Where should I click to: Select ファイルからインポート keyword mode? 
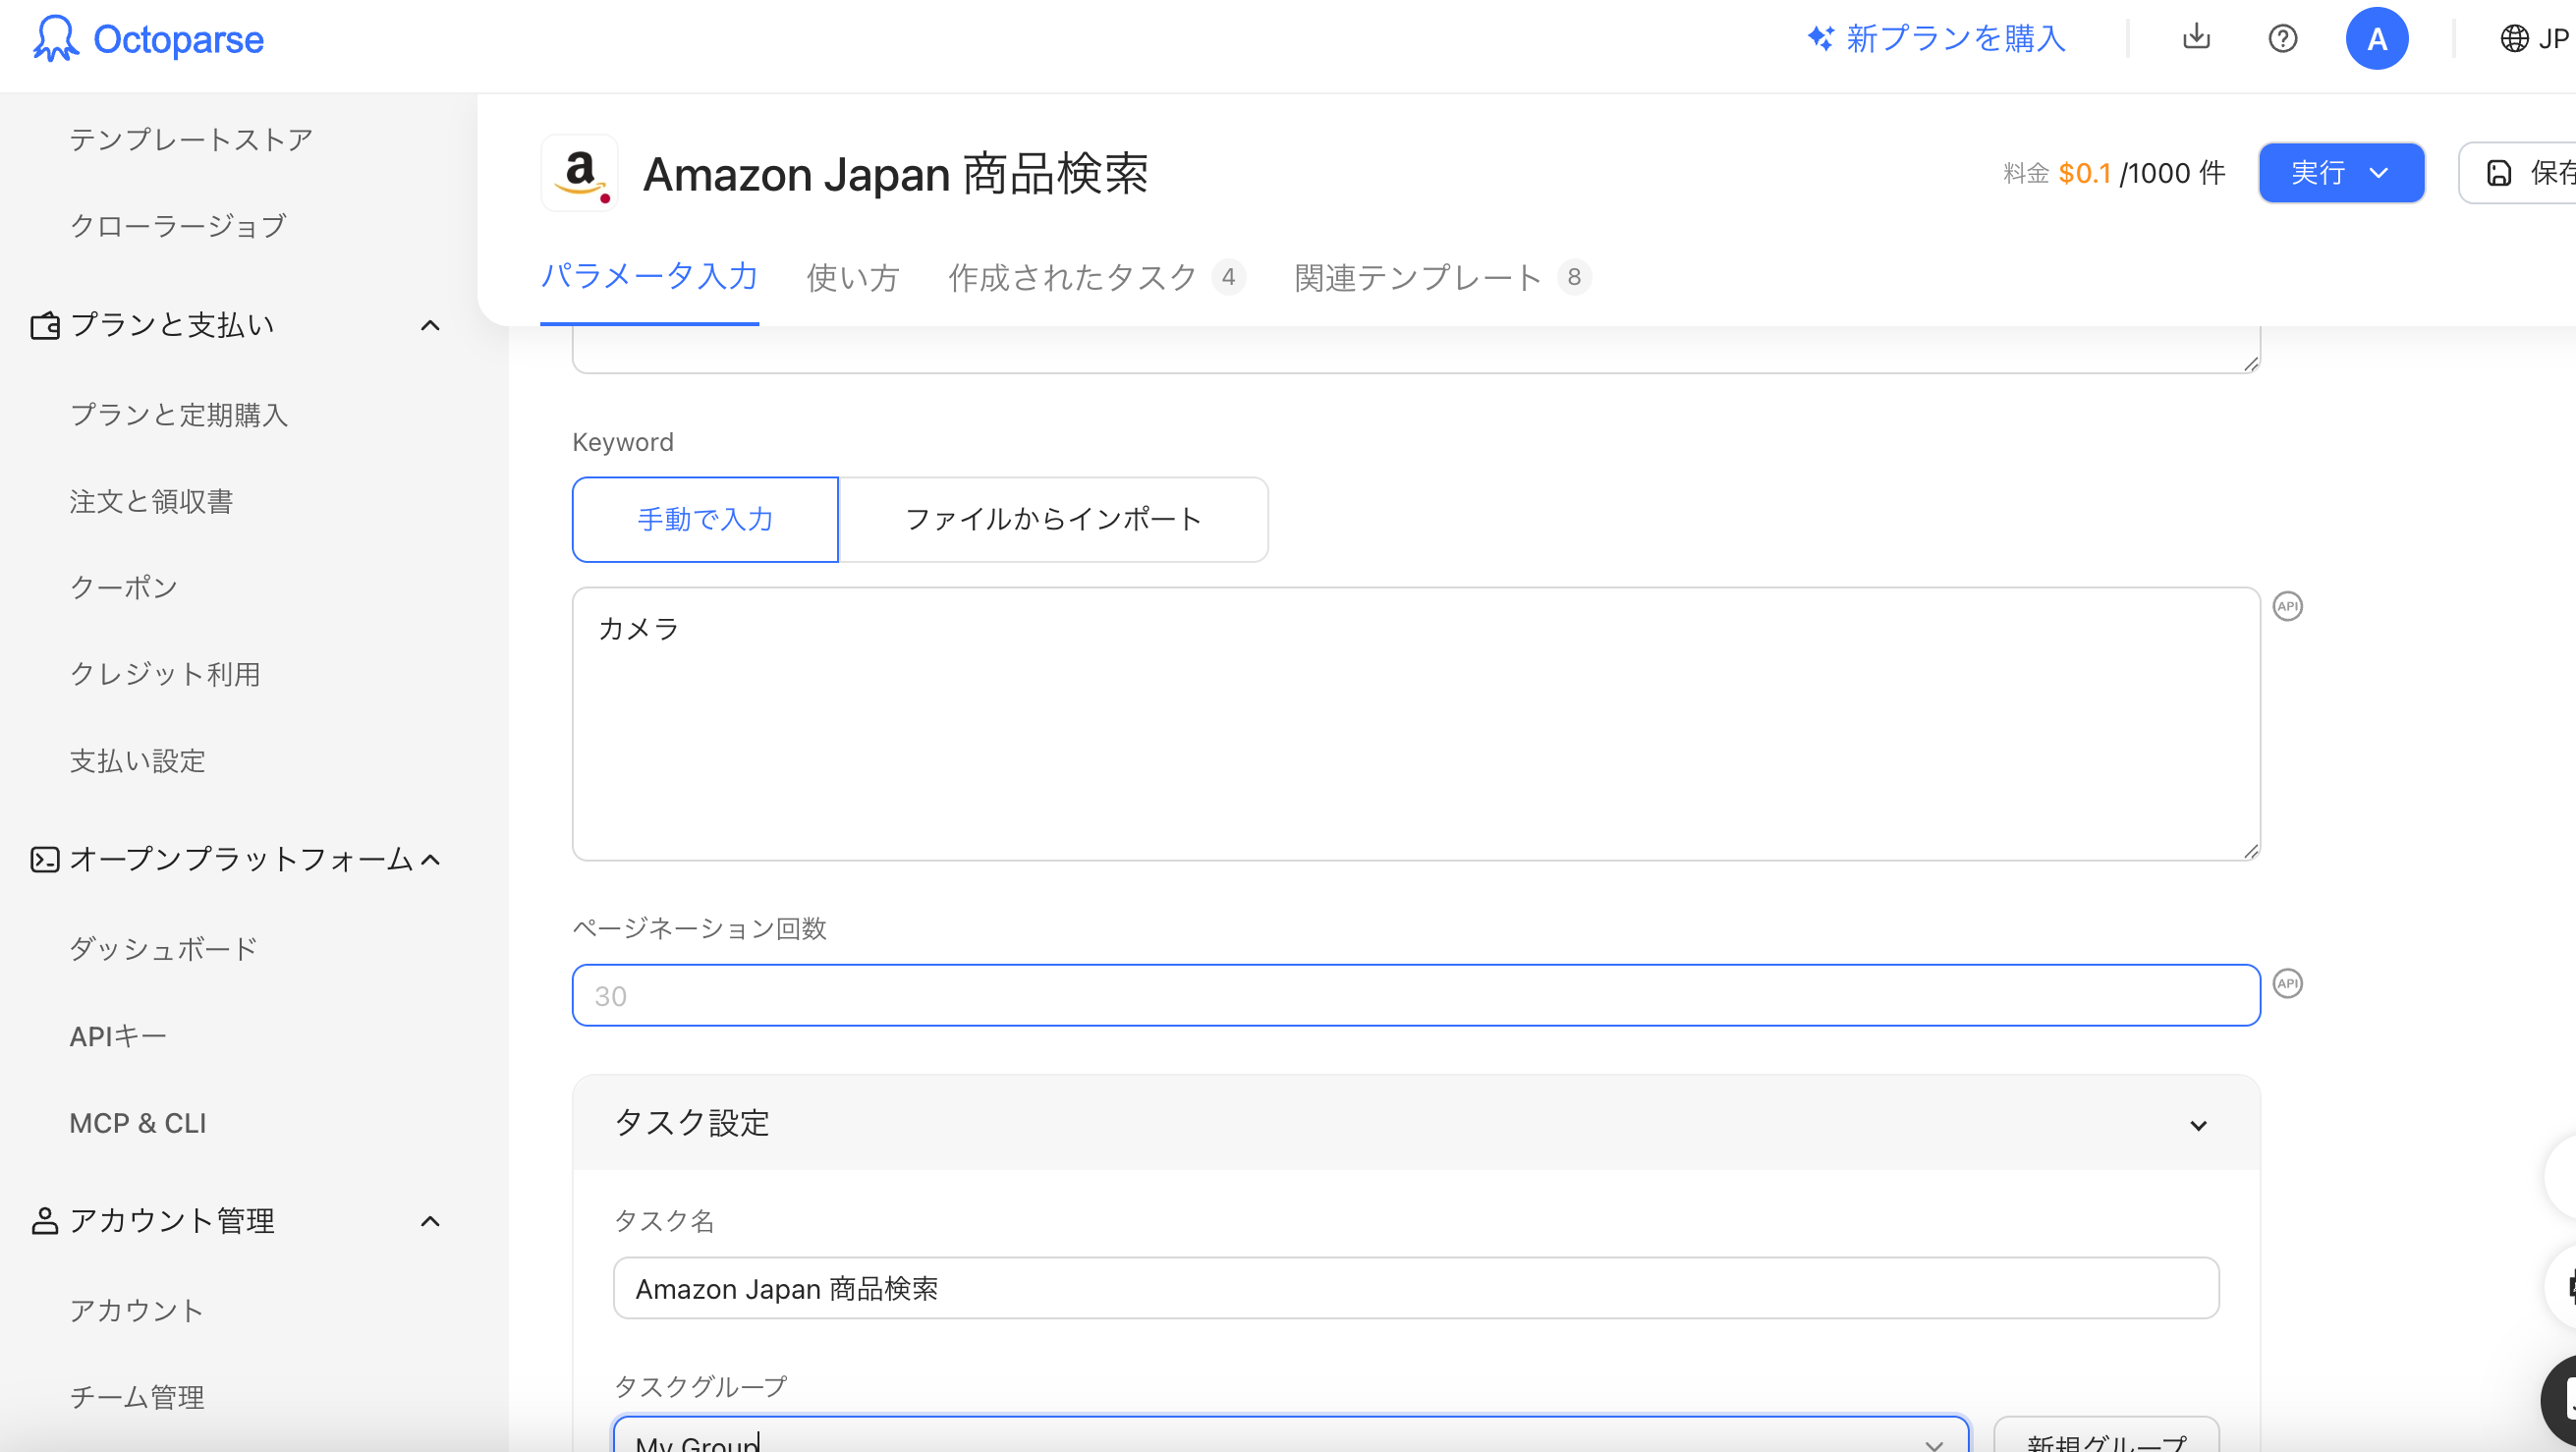pos(1053,519)
